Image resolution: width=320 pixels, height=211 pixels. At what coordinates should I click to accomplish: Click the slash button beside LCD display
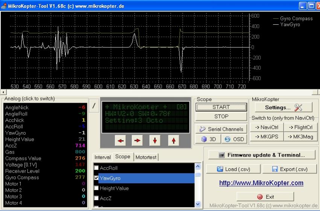point(94,106)
